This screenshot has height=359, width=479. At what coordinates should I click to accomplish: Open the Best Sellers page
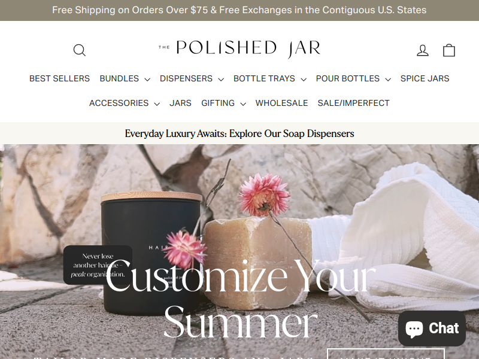pos(59,79)
